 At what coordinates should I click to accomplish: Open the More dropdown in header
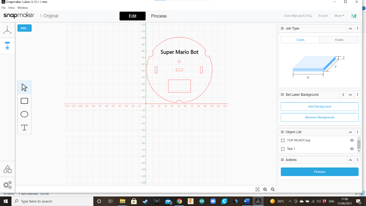click(339, 16)
